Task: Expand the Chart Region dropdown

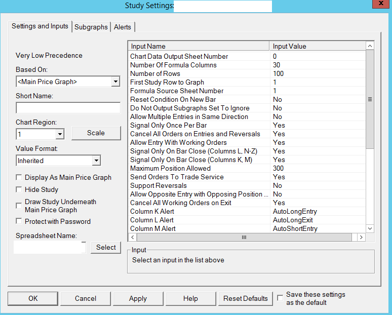Action: (x=60, y=134)
